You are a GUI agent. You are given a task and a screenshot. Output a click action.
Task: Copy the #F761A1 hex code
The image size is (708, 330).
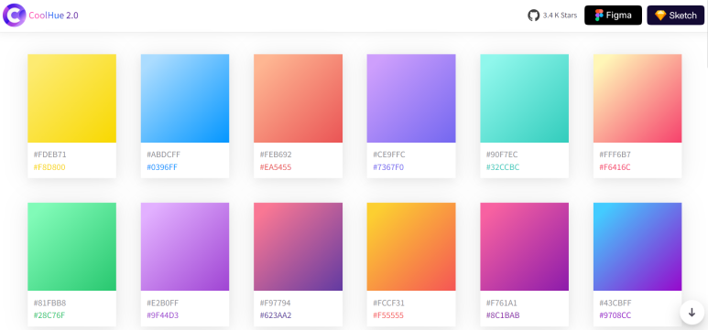click(502, 303)
